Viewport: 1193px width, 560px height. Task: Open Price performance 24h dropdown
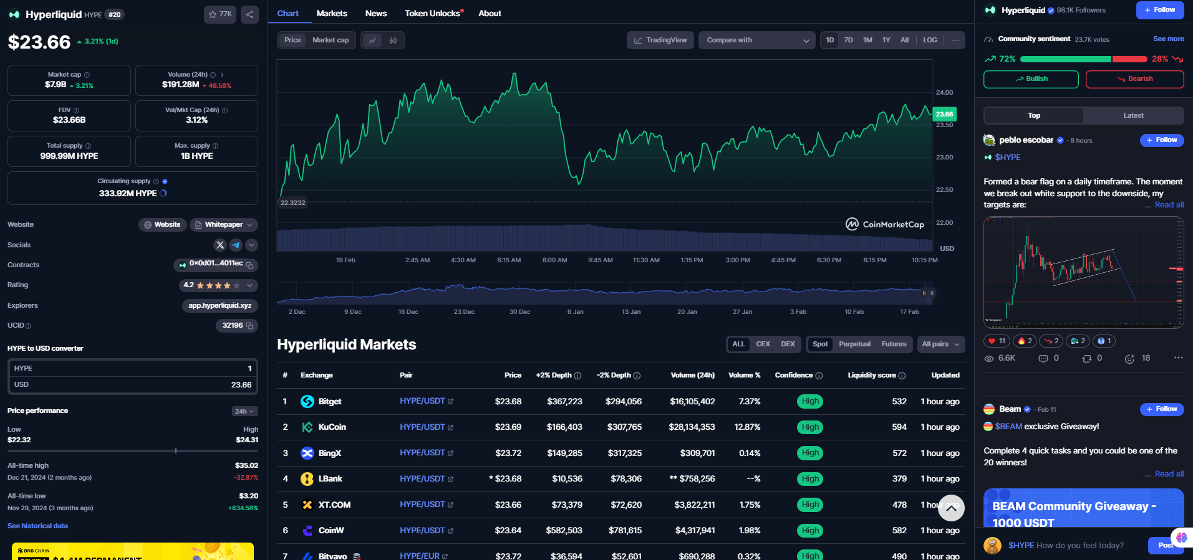pyautogui.click(x=244, y=411)
